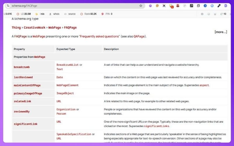
Task: Open the aspect superseded property link
Action: [204, 85]
